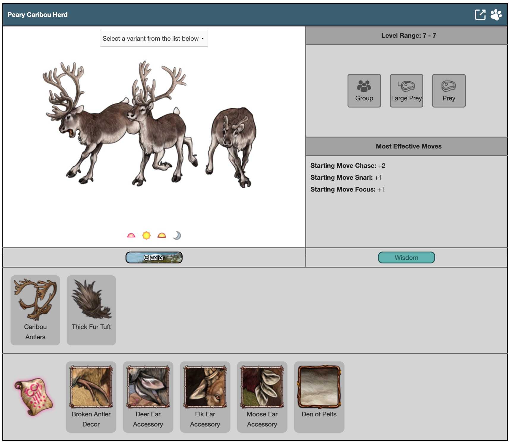The height and width of the screenshot is (444, 510).
Task: Click the open in new window icon
Action: [x=480, y=15]
